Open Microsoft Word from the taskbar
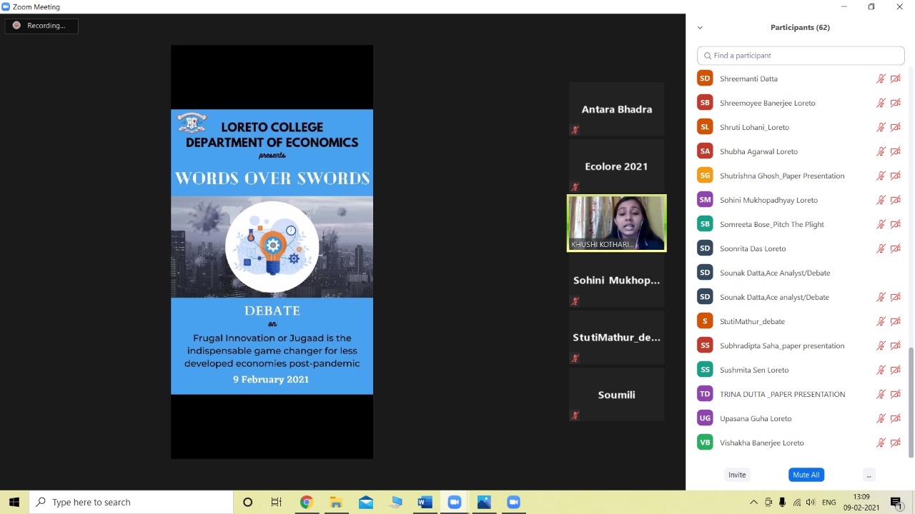The height and width of the screenshot is (514, 915). click(x=425, y=503)
